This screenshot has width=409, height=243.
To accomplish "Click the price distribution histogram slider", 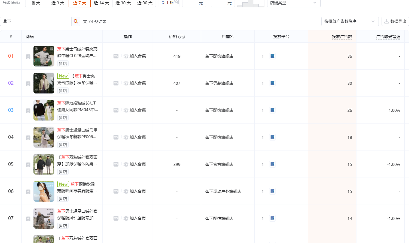I will [x=251, y=3].
